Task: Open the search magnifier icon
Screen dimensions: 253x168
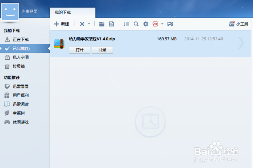Action: coord(136,24)
